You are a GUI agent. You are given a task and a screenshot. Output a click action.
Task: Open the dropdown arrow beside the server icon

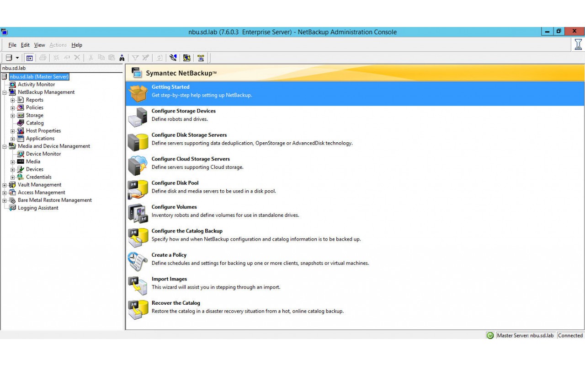click(x=17, y=58)
